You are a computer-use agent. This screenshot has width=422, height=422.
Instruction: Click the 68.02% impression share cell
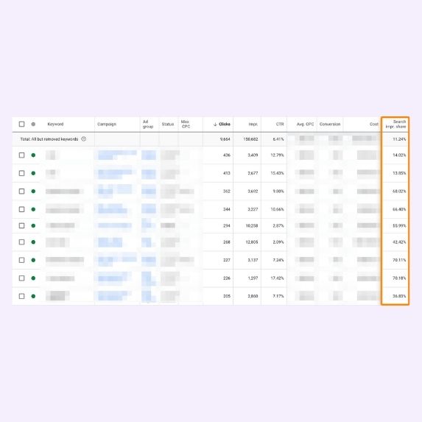pyautogui.click(x=399, y=191)
